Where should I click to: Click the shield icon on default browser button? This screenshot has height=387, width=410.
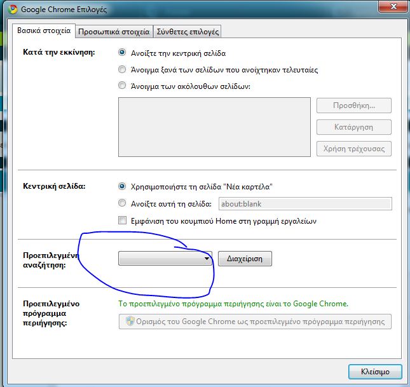coord(130,321)
